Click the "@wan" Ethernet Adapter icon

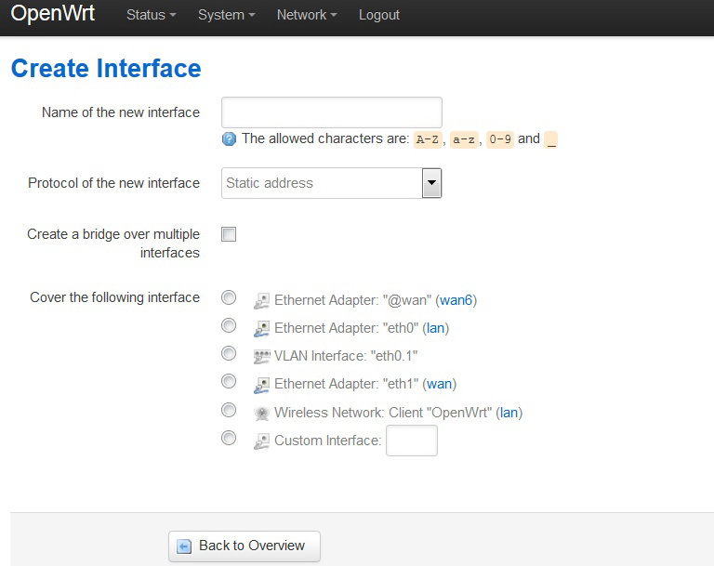tap(262, 300)
